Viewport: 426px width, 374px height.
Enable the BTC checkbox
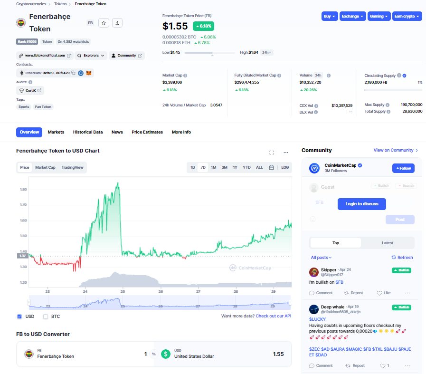point(46,316)
